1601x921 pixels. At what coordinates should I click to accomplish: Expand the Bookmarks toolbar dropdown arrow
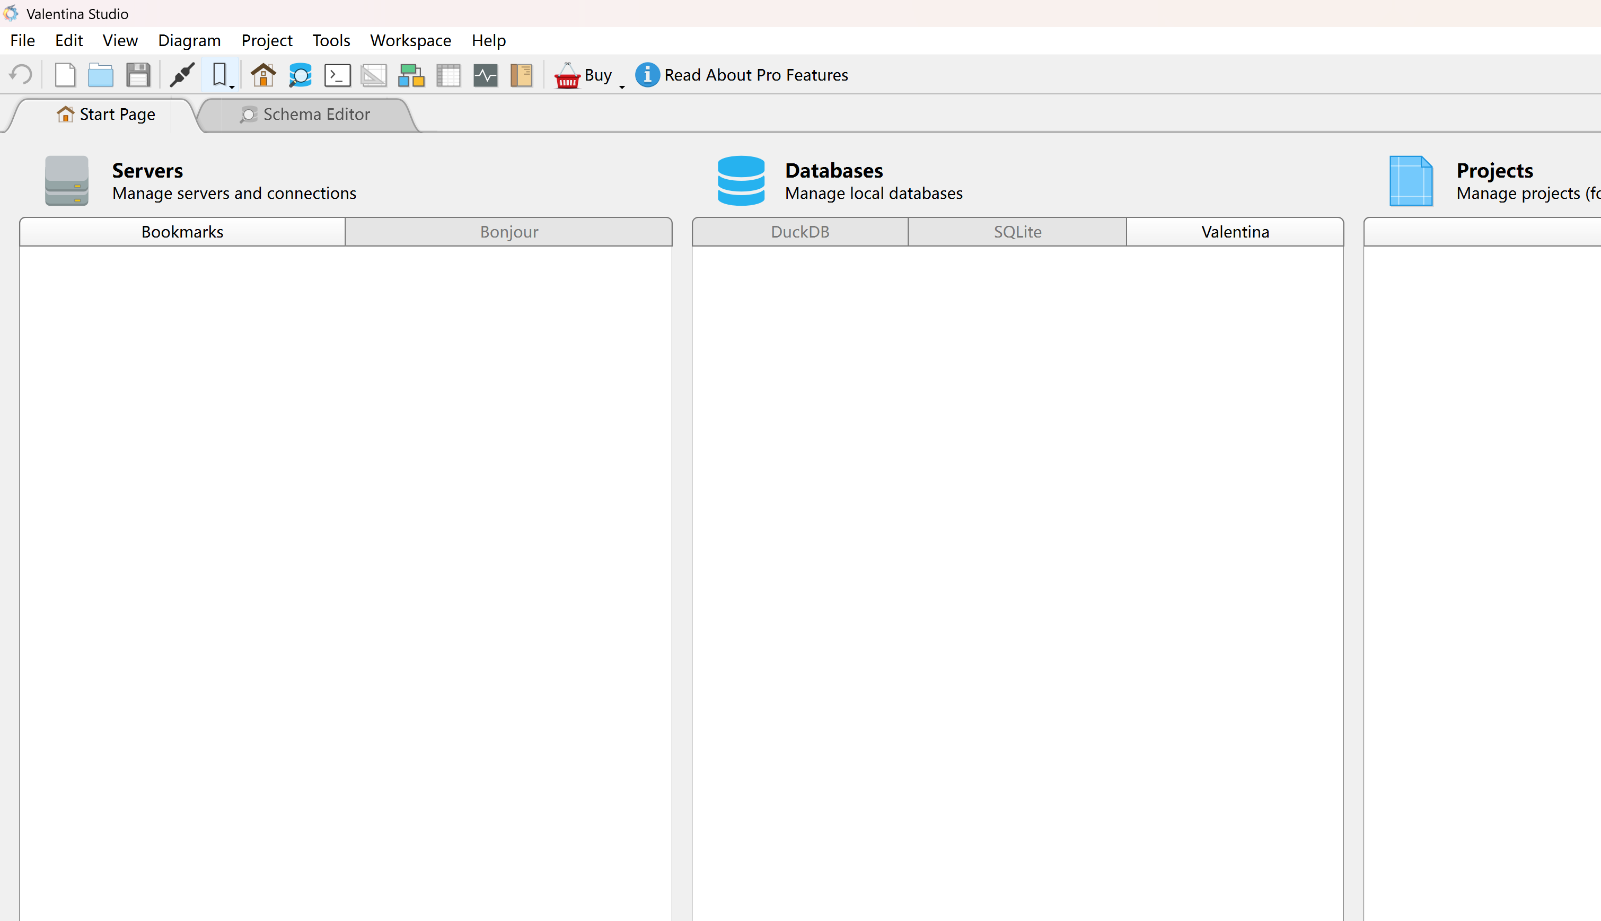click(x=232, y=86)
